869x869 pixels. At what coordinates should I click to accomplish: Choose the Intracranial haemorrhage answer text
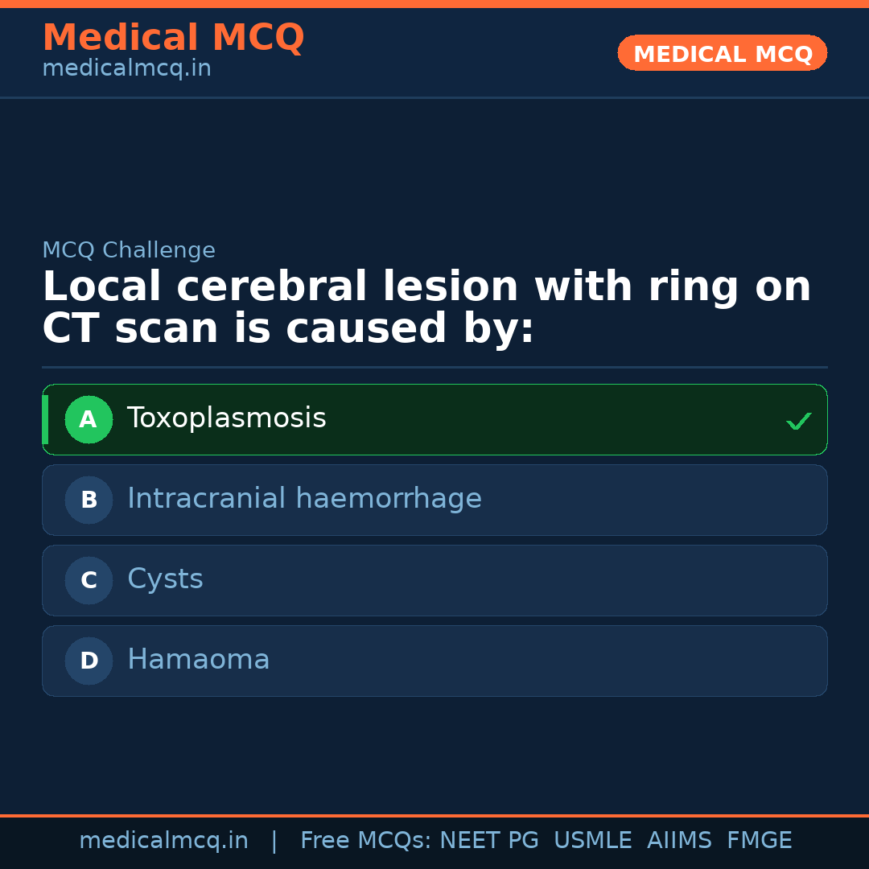click(x=304, y=499)
